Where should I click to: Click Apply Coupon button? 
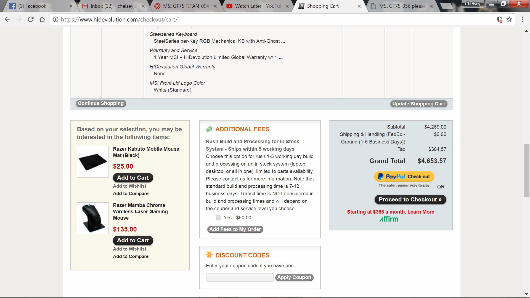(294, 277)
